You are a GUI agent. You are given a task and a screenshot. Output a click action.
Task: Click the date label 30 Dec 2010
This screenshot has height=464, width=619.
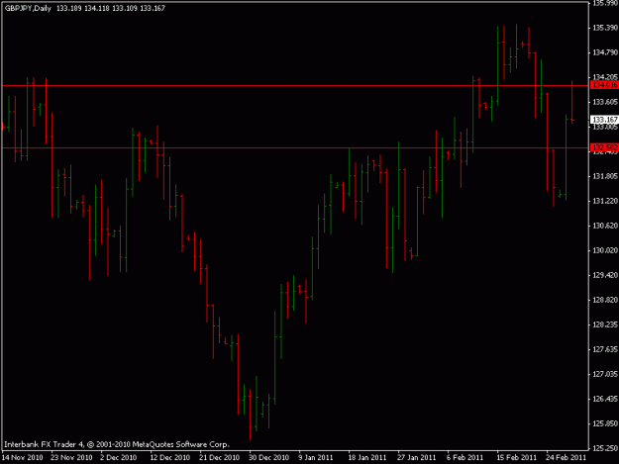268,457
